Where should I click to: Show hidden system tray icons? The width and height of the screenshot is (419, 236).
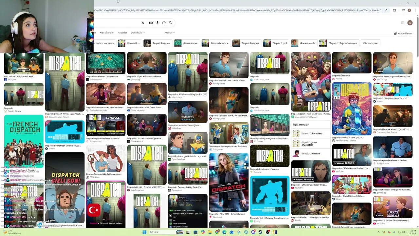tap(378, 232)
